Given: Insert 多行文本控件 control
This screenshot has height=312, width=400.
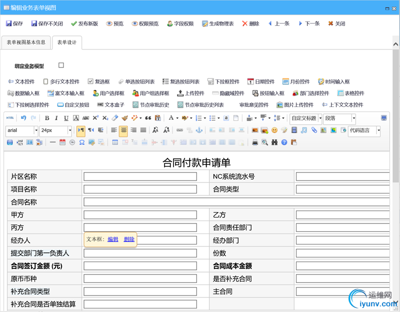Looking at the screenshot, I should point(61,81).
